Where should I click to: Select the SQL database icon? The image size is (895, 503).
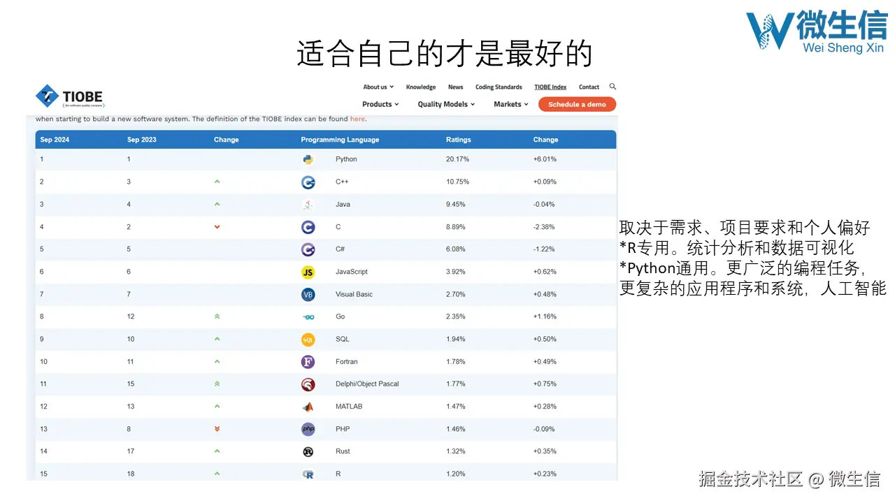308,339
